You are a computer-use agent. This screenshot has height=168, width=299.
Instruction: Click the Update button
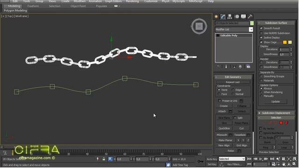275,102
